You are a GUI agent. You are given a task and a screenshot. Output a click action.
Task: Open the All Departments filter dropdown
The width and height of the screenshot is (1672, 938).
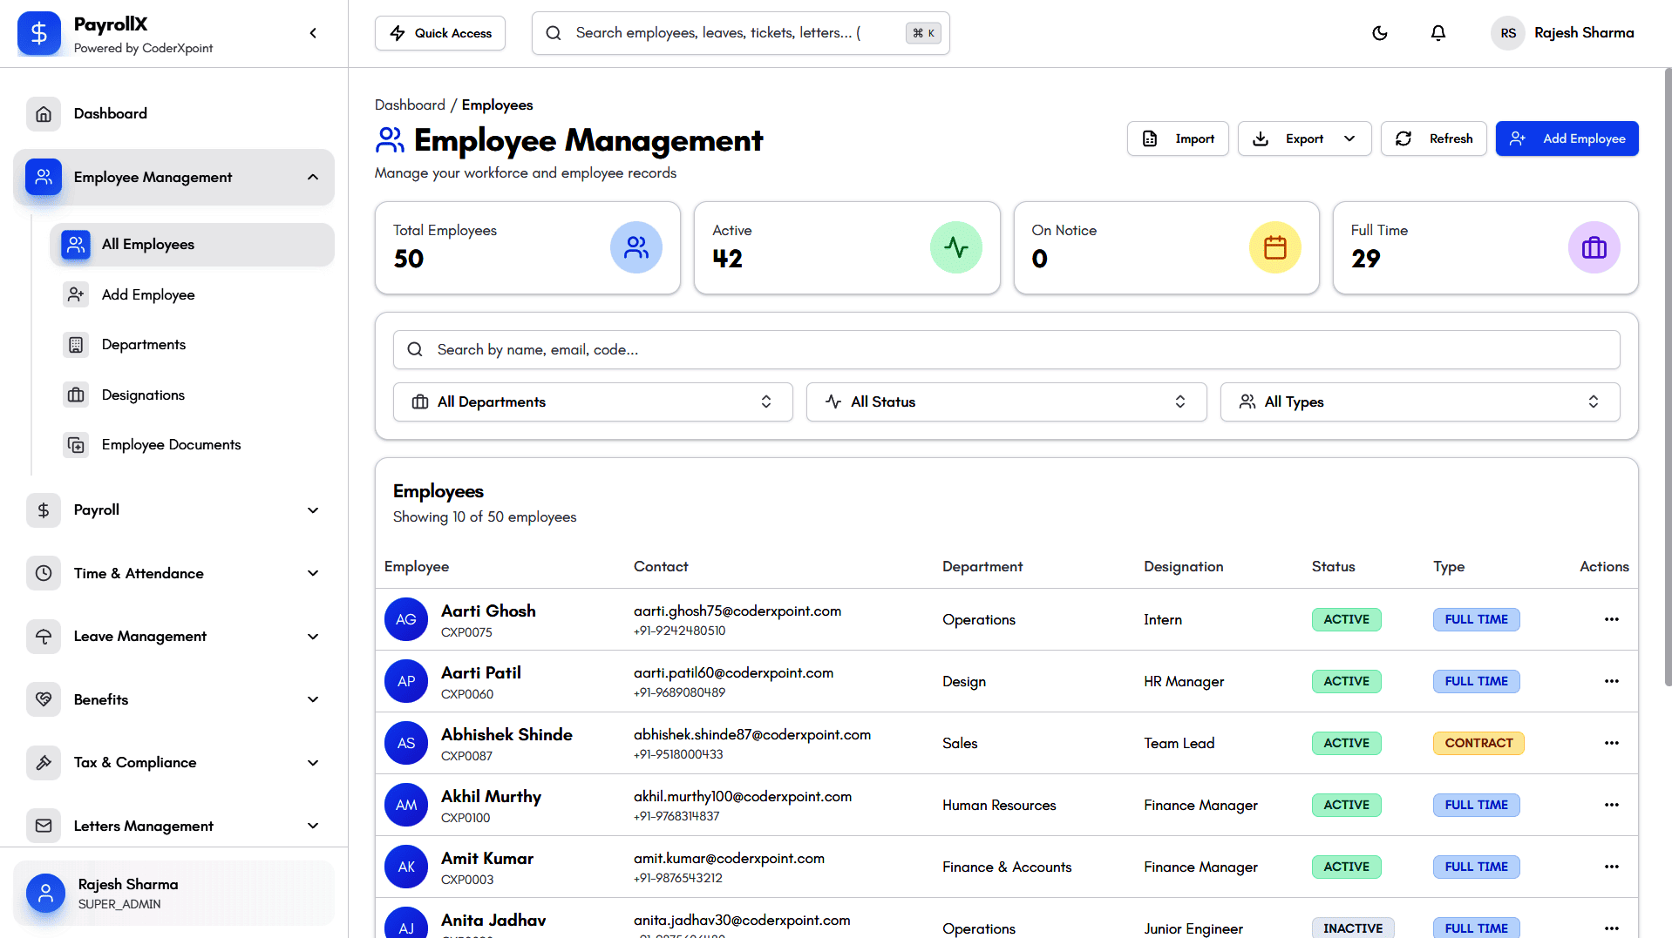(x=592, y=402)
